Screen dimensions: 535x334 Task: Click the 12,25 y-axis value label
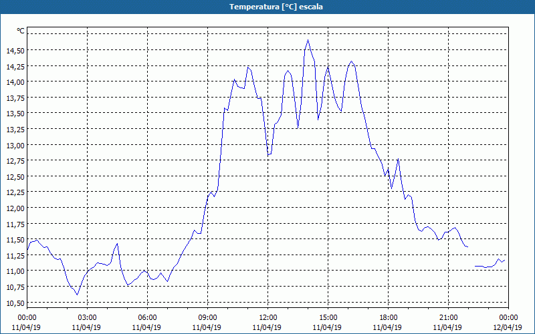[15, 192]
